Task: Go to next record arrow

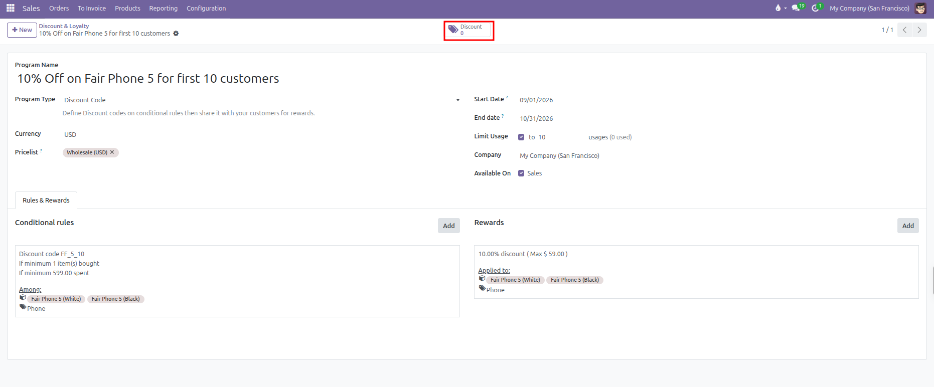Action: point(919,30)
